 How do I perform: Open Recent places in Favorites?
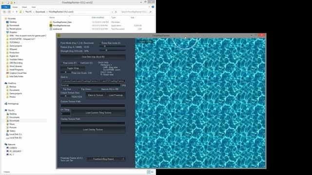tap(15, 29)
